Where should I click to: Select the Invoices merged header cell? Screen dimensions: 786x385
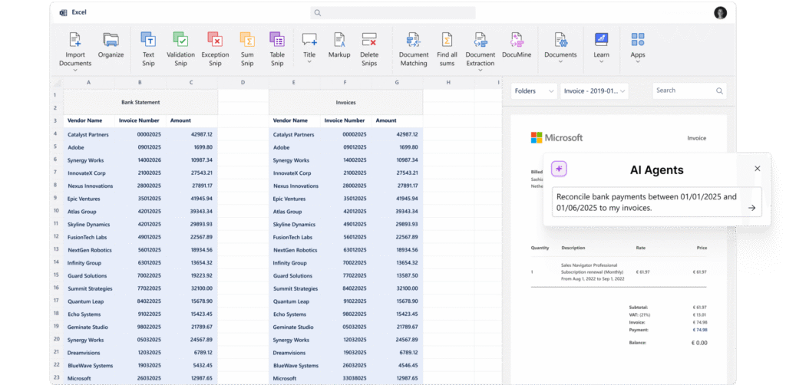[x=346, y=102]
